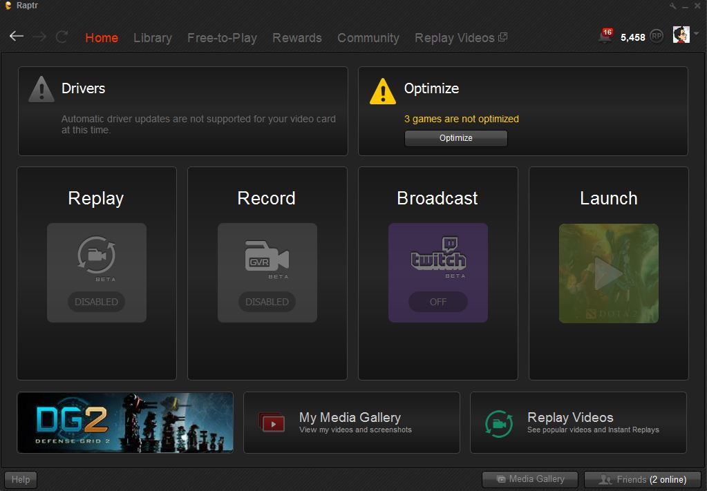Switch to the Library tab

click(153, 38)
